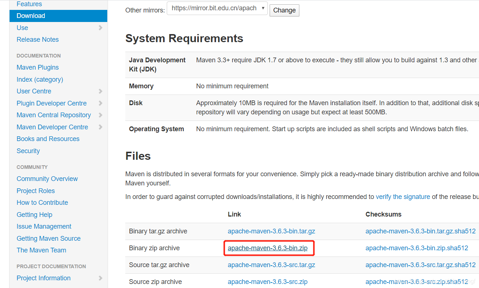Open apache-maven-3.6.3-src.tar.gz.sha512 checksum

[421, 265]
